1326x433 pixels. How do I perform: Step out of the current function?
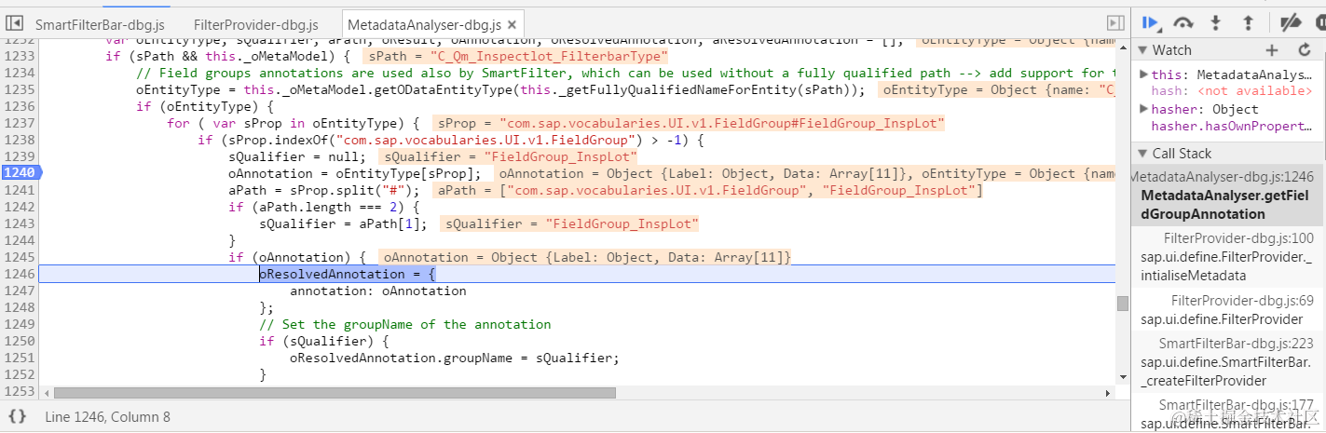(1248, 23)
